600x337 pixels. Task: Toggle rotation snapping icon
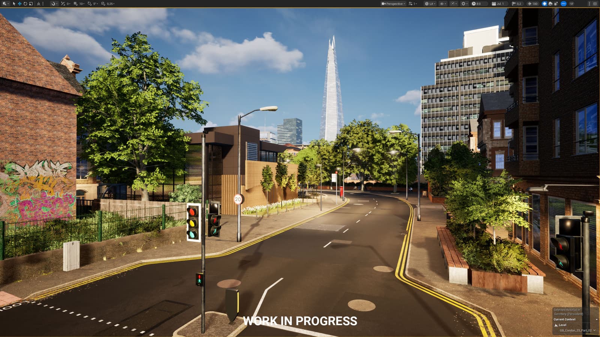[90, 4]
